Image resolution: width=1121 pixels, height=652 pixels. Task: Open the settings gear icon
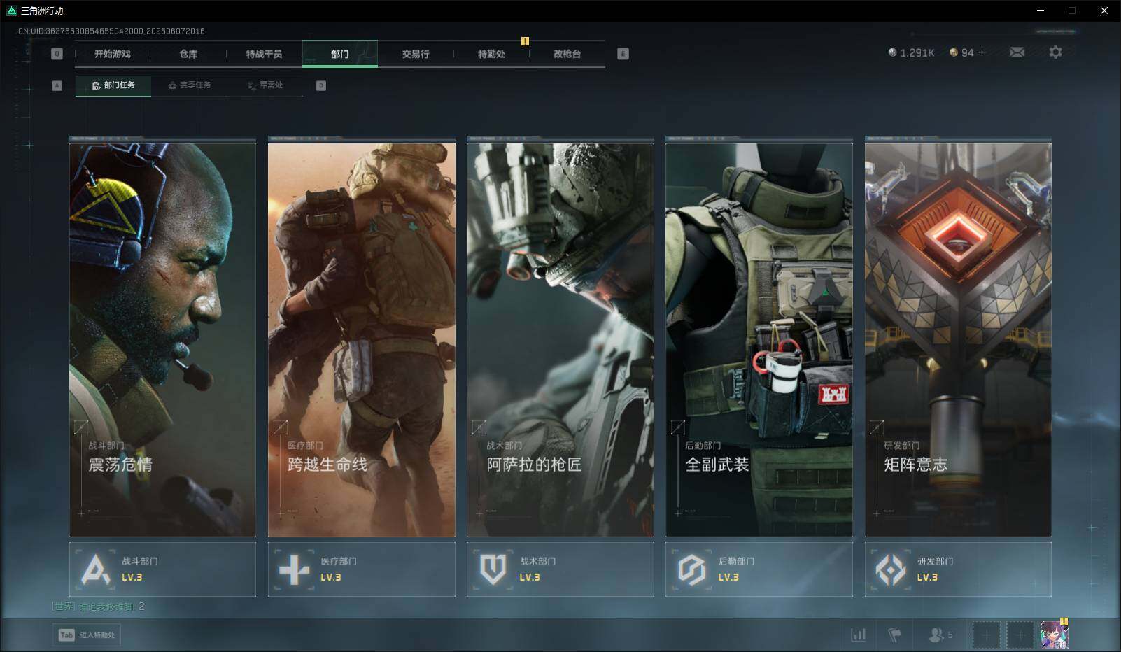coord(1055,52)
